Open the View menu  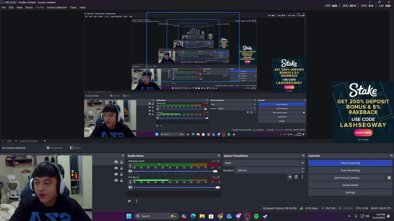[19, 7]
